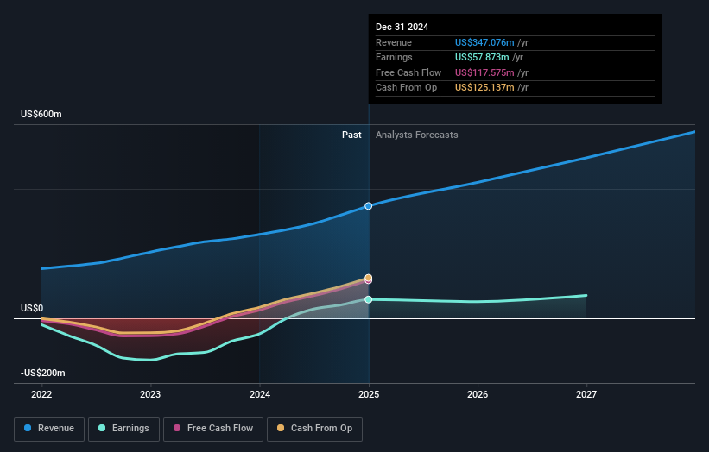Click the US$125.137m cash from op value
Image resolution: width=709 pixels, height=452 pixels.
pos(484,88)
